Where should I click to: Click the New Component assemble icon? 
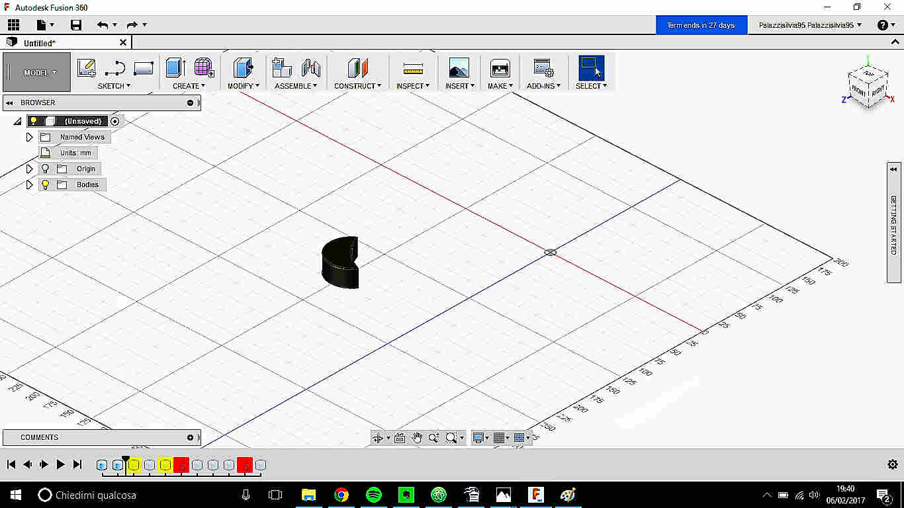[x=282, y=67]
